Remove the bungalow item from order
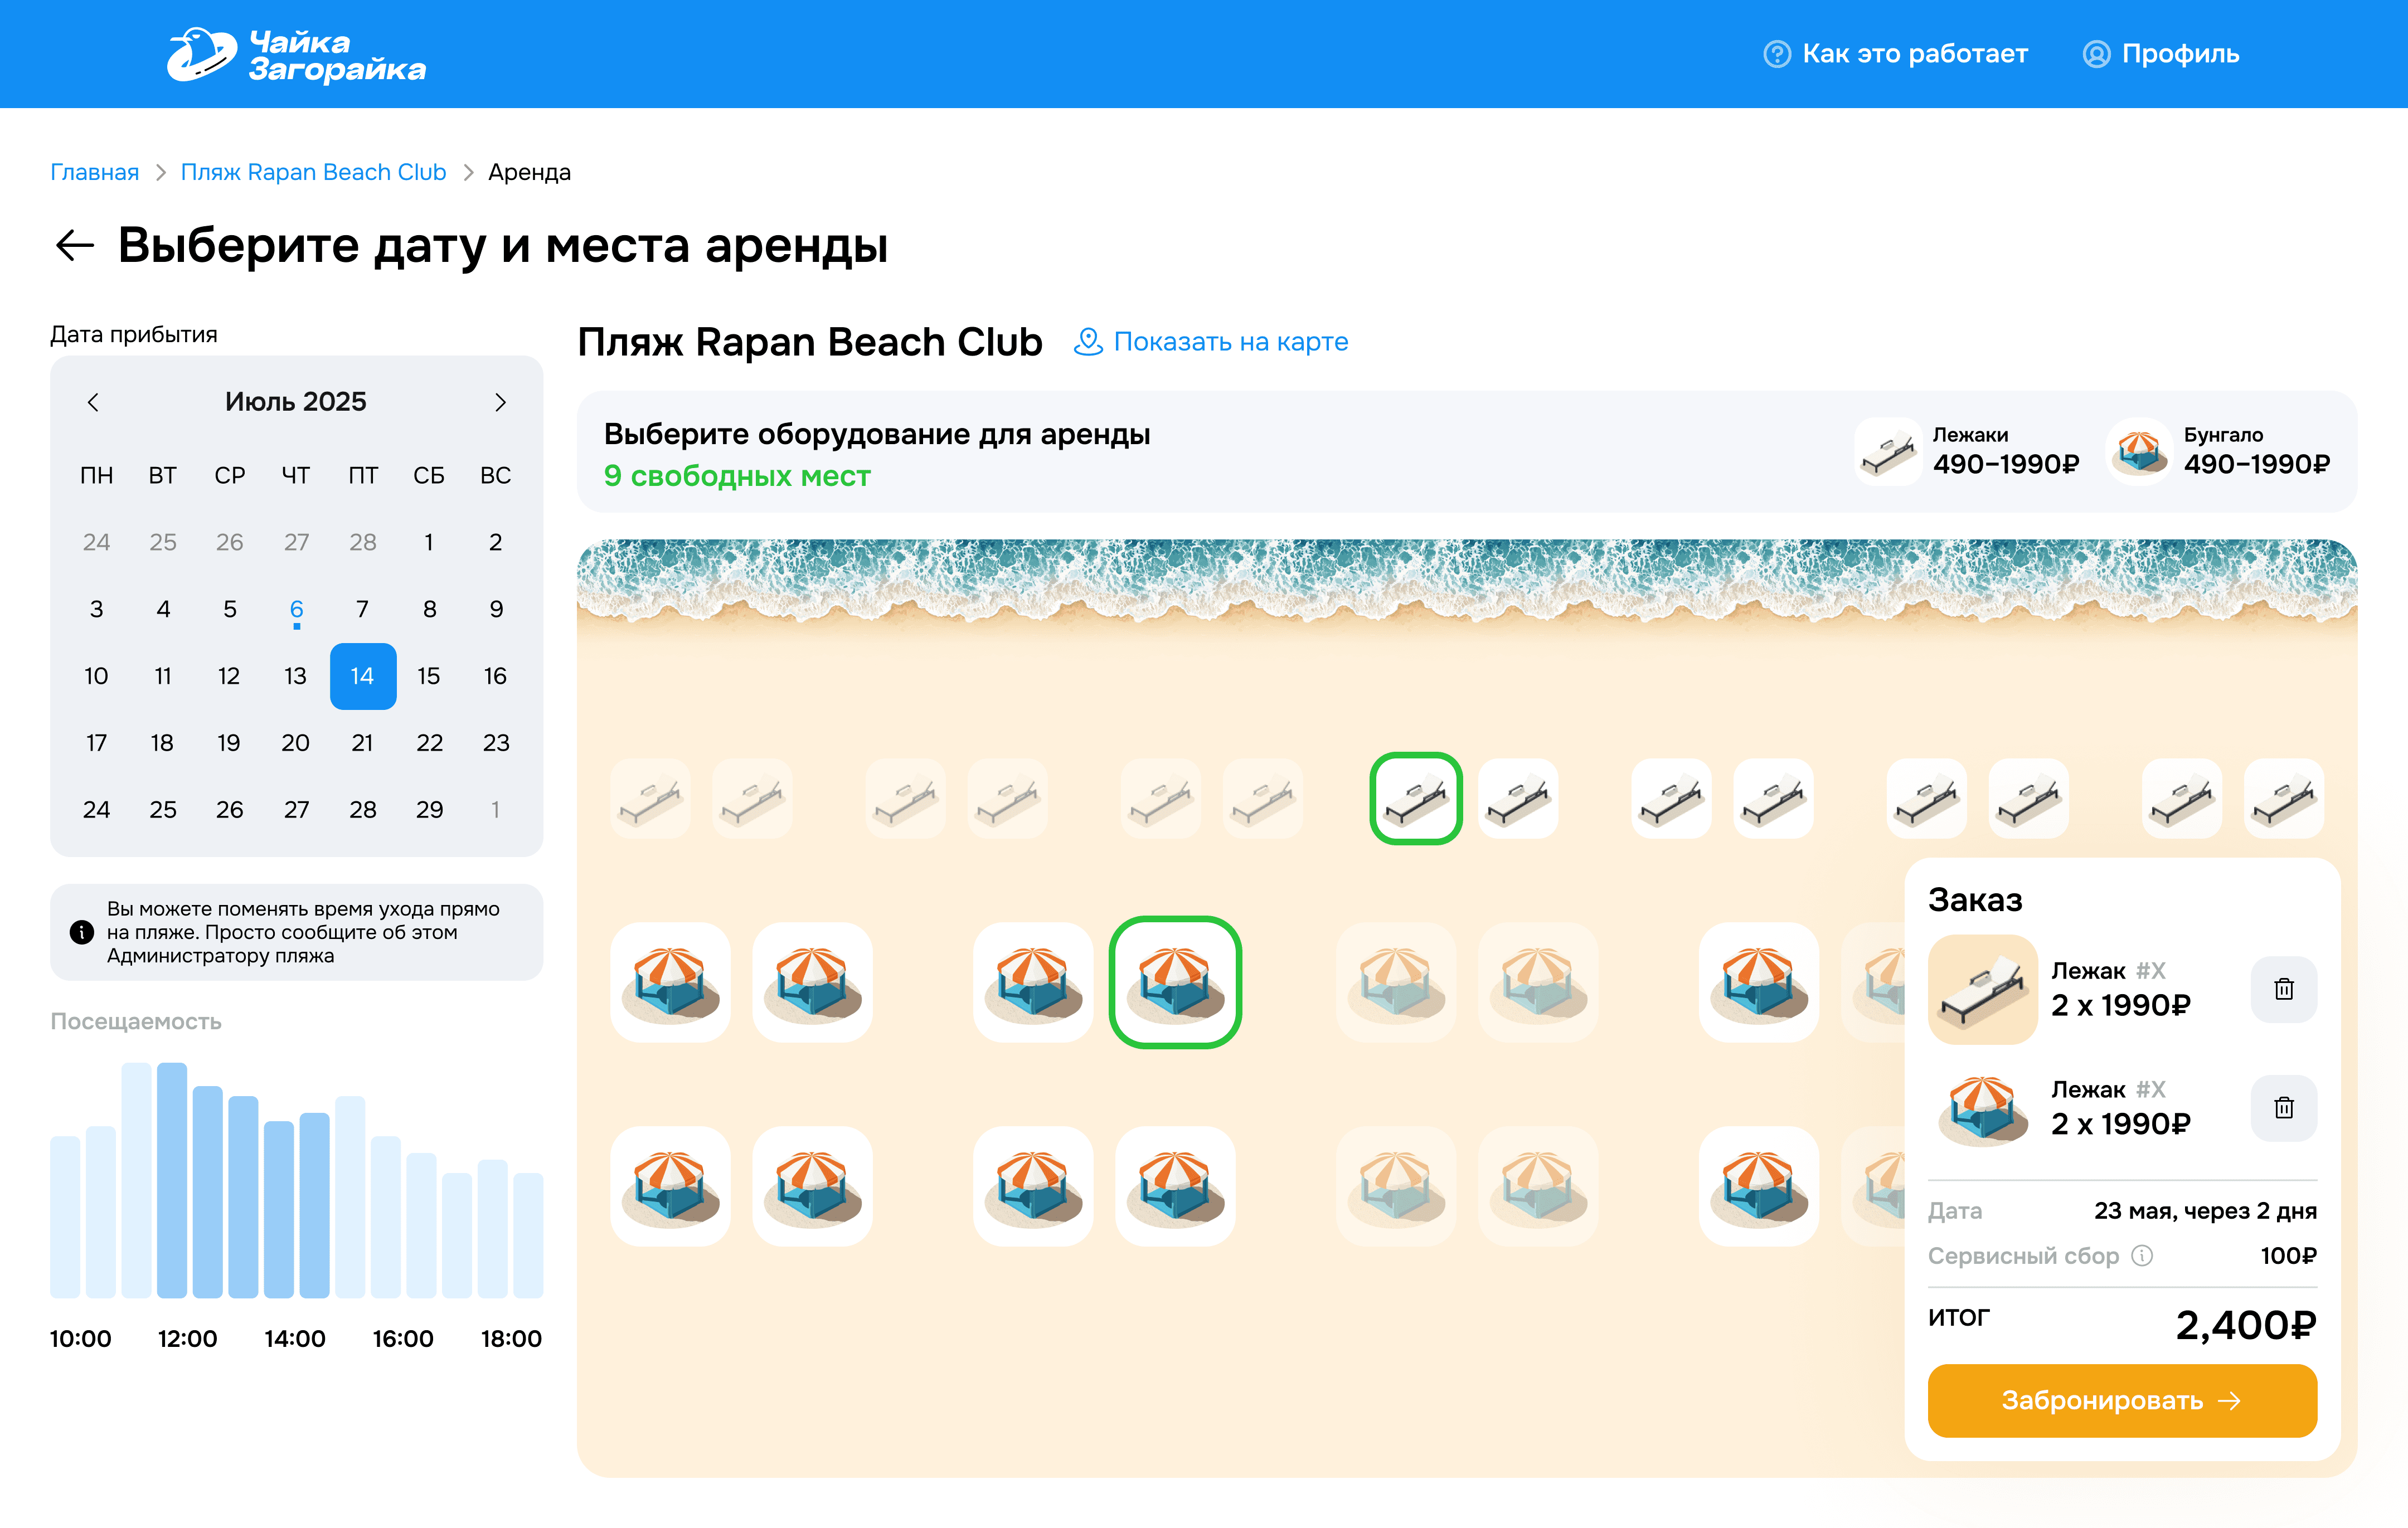 point(2283,1107)
